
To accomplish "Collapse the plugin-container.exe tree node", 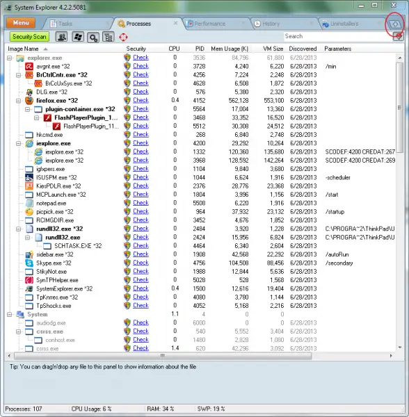I will 28,109.
